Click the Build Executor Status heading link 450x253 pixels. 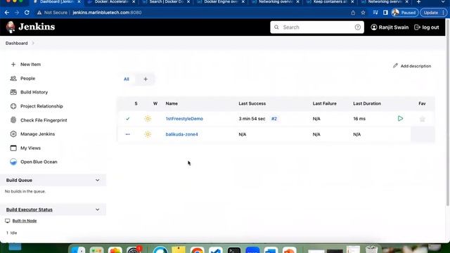[x=30, y=209]
